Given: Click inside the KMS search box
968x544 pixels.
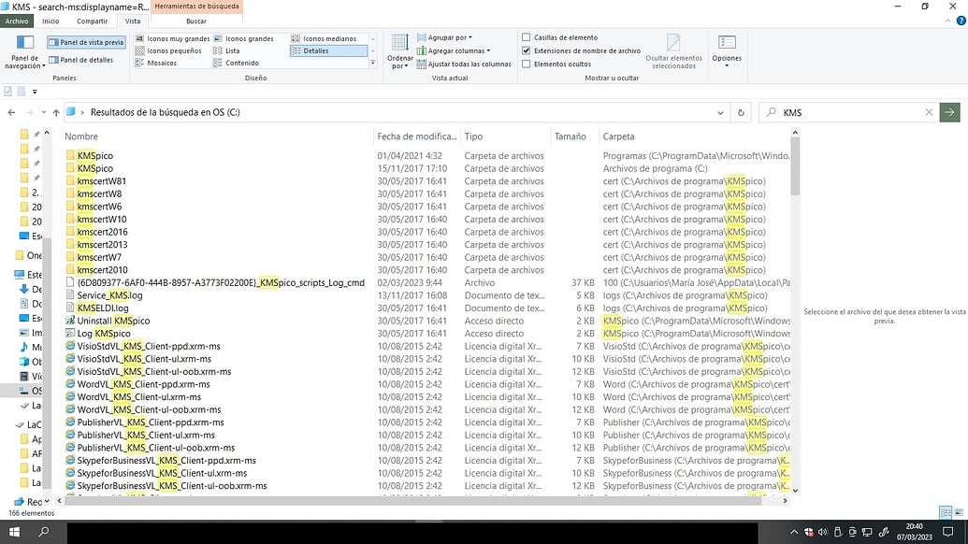Looking at the screenshot, I should click(x=851, y=112).
